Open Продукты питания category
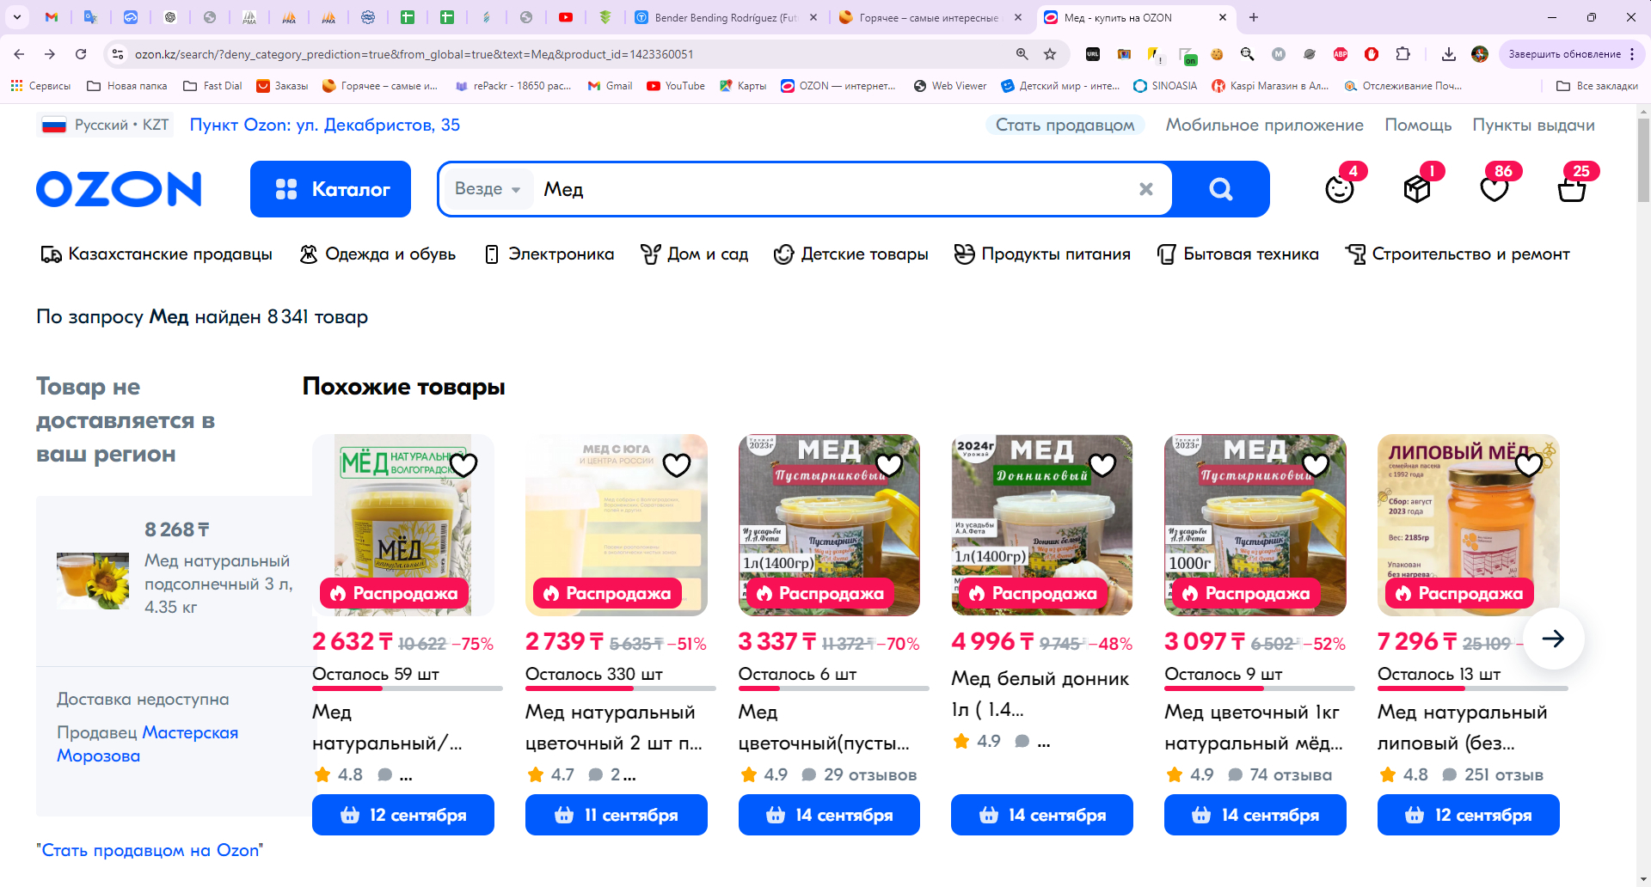 click(x=1042, y=254)
